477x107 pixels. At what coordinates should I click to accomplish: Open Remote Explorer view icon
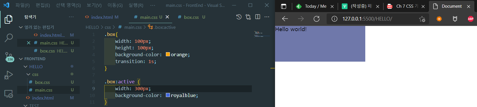(9, 94)
